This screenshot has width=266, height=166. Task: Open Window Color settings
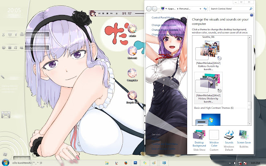pyautogui.click(x=214, y=140)
